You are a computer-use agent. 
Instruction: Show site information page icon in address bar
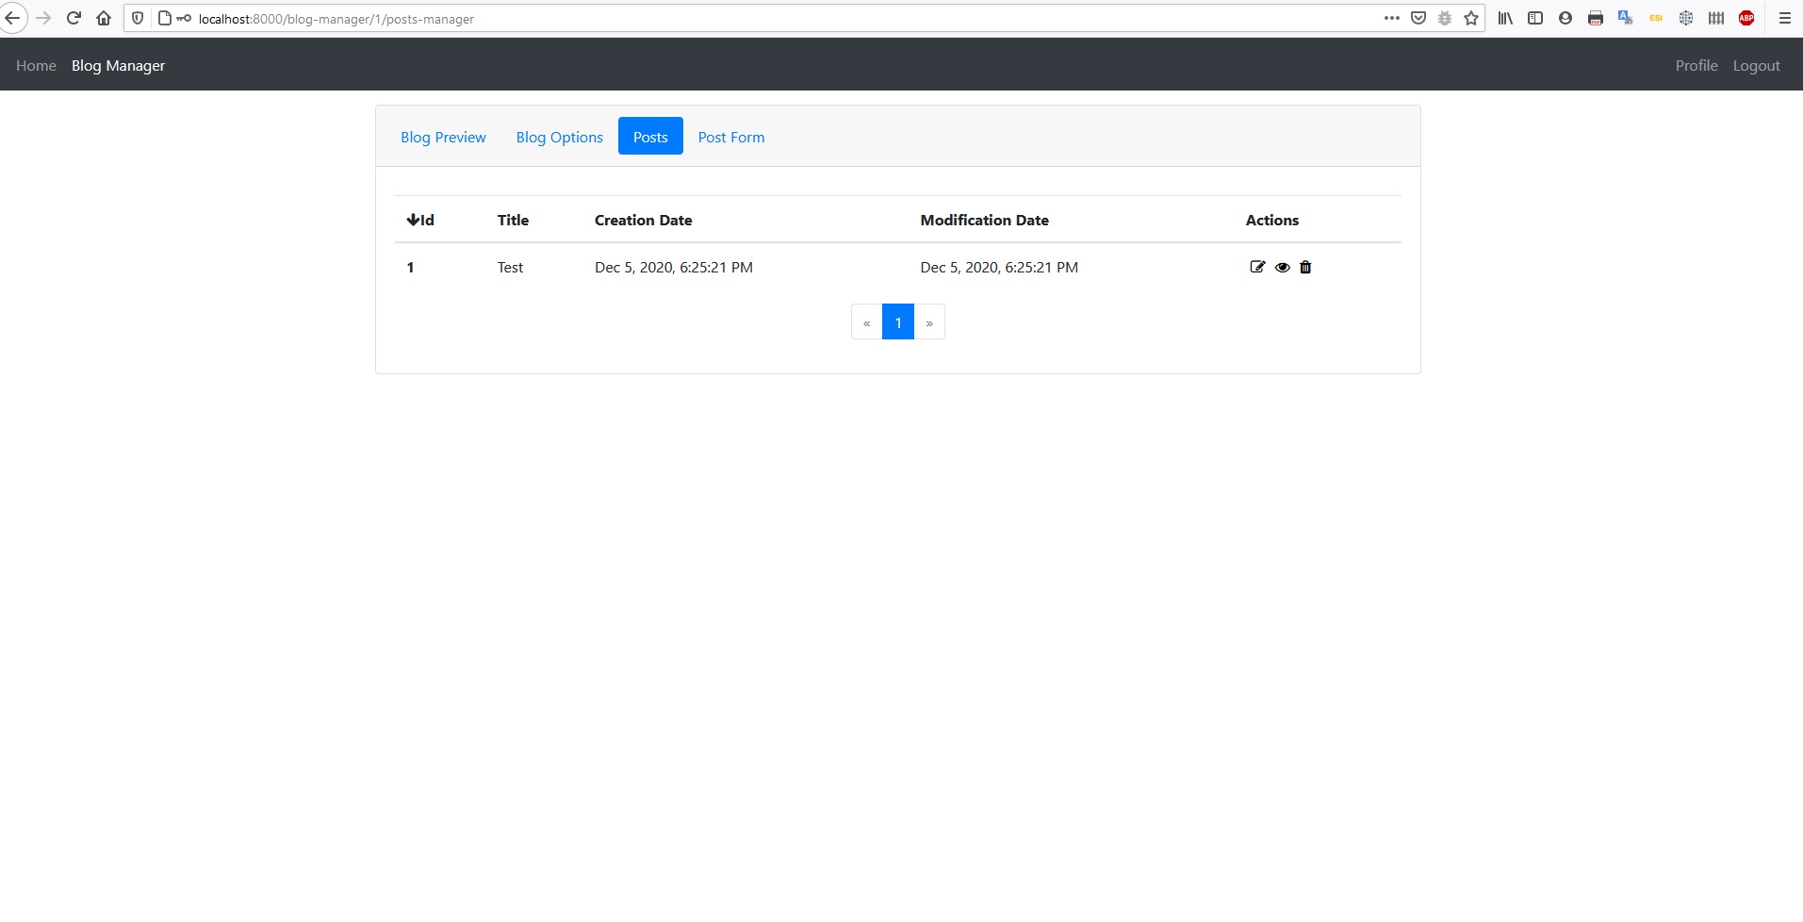pos(165,18)
